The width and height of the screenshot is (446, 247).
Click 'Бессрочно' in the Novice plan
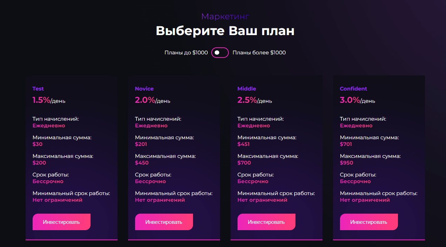pyautogui.click(x=150, y=181)
